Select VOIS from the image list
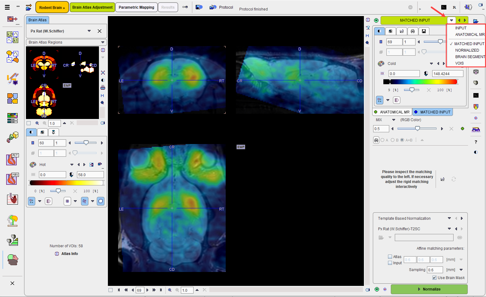The image size is (486, 297). click(x=459, y=63)
